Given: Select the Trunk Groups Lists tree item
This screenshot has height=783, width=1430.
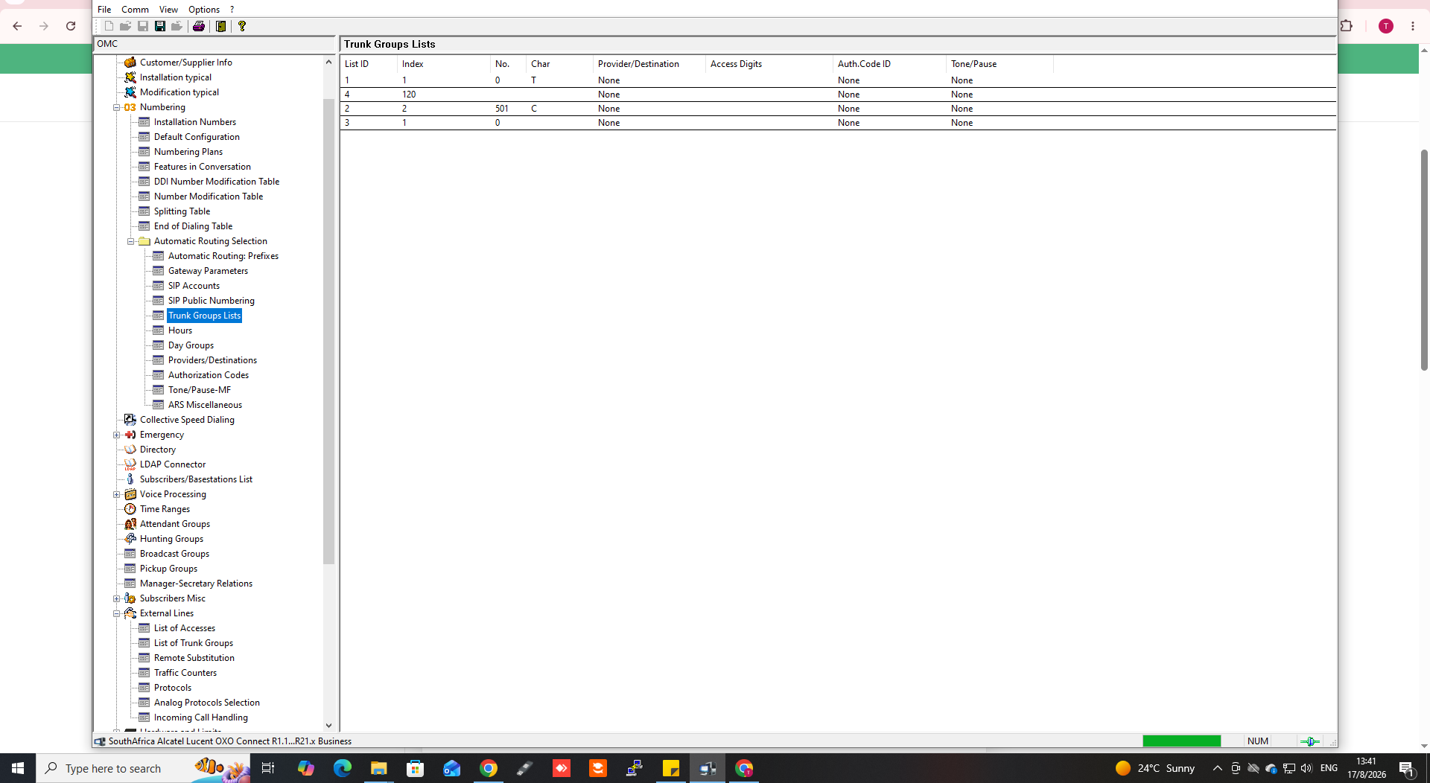Looking at the screenshot, I should click(x=204, y=316).
